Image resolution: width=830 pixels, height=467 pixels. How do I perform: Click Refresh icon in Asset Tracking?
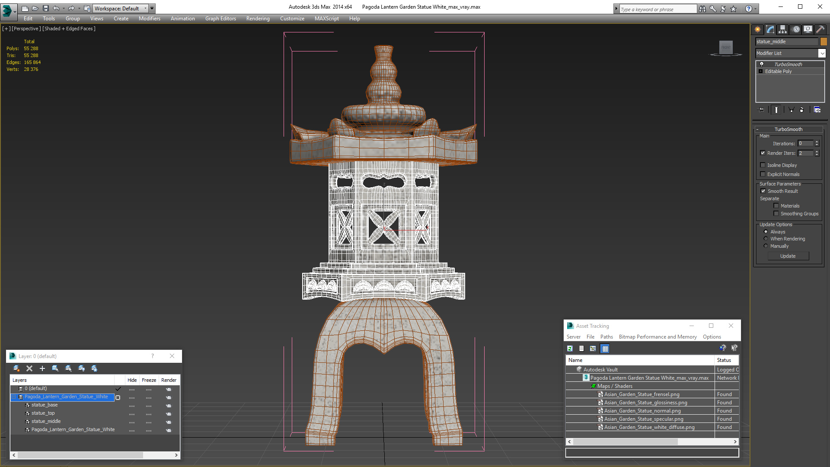click(x=570, y=349)
